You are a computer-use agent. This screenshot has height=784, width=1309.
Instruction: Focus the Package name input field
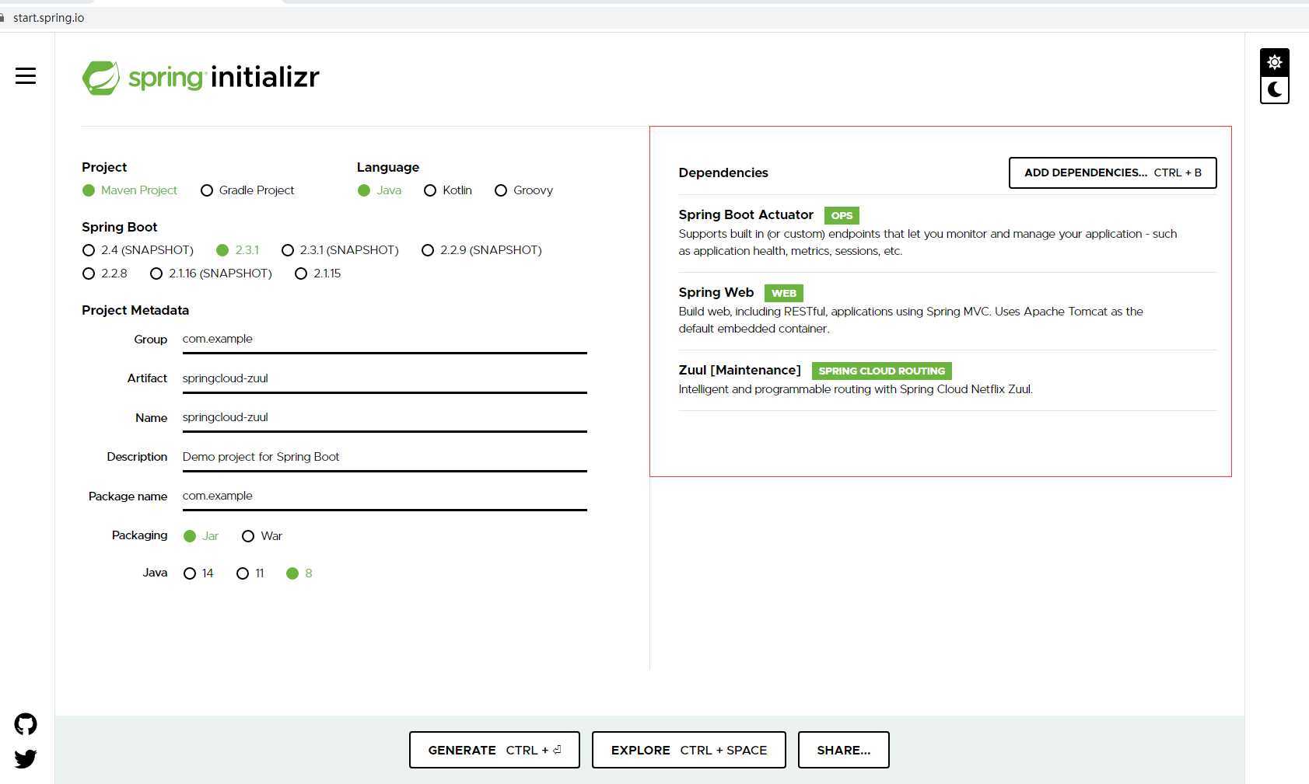click(384, 497)
